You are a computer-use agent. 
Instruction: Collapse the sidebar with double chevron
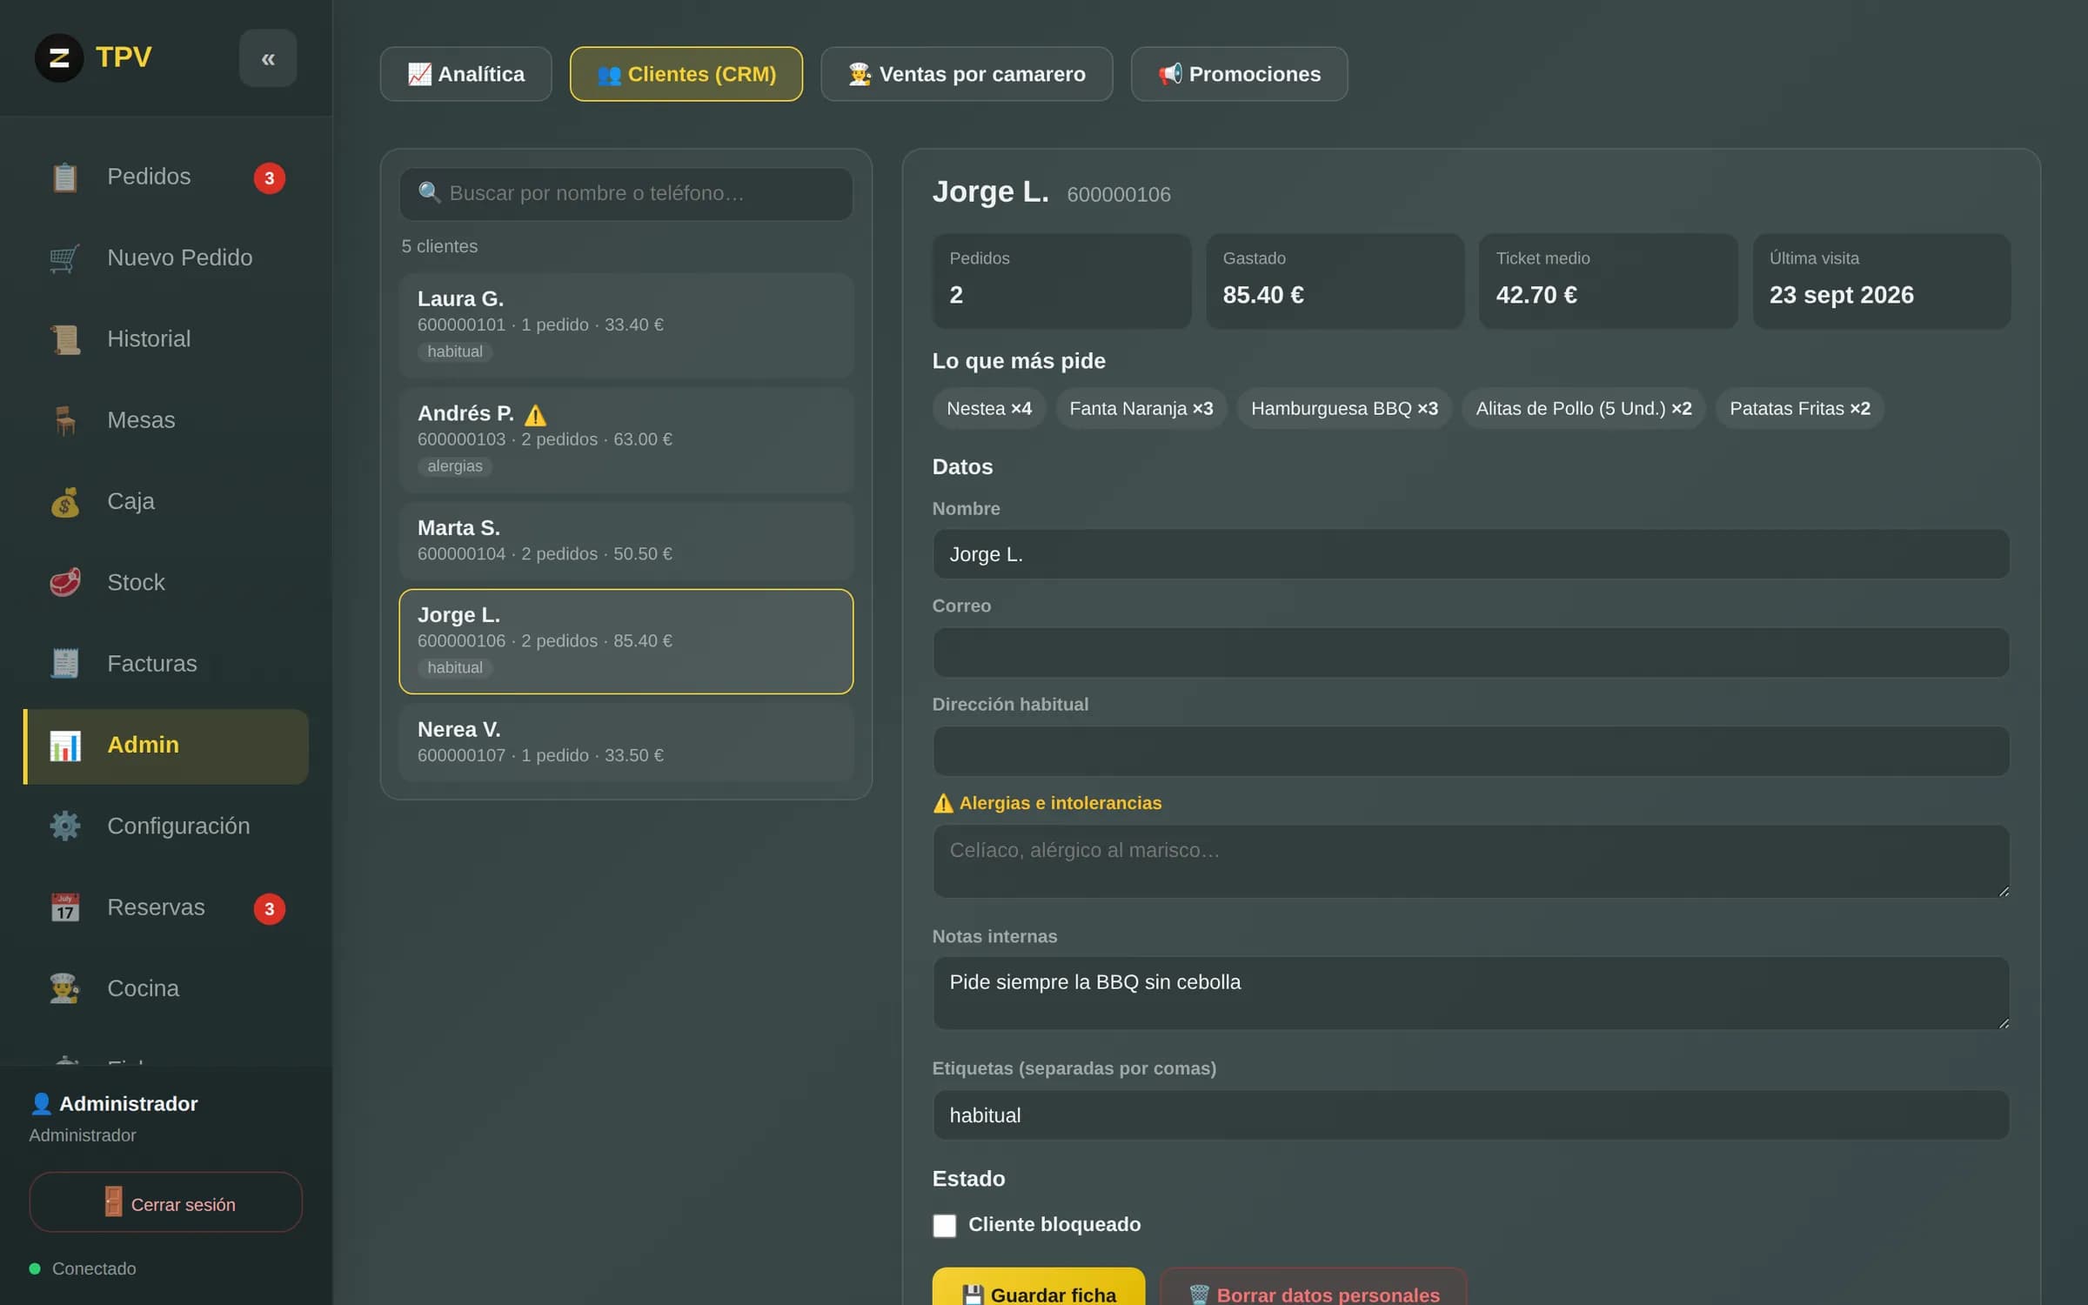[x=268, y=58]
